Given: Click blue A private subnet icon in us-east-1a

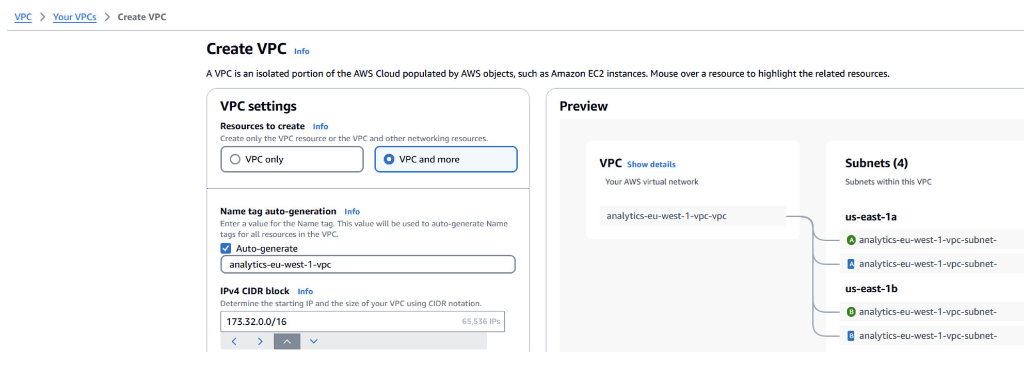Looking at the screenshot, I should point(851,264).
